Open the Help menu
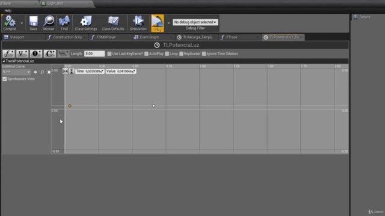The width and height of the screenshot is (385, 216). pyautogui.click(x=8, y=11)
